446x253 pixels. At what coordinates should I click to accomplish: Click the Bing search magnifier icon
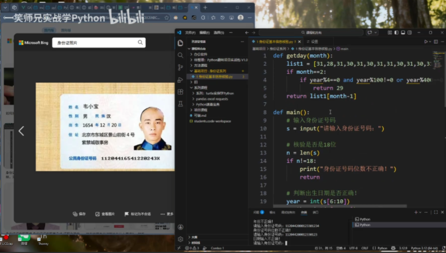(x=140, y=43)
